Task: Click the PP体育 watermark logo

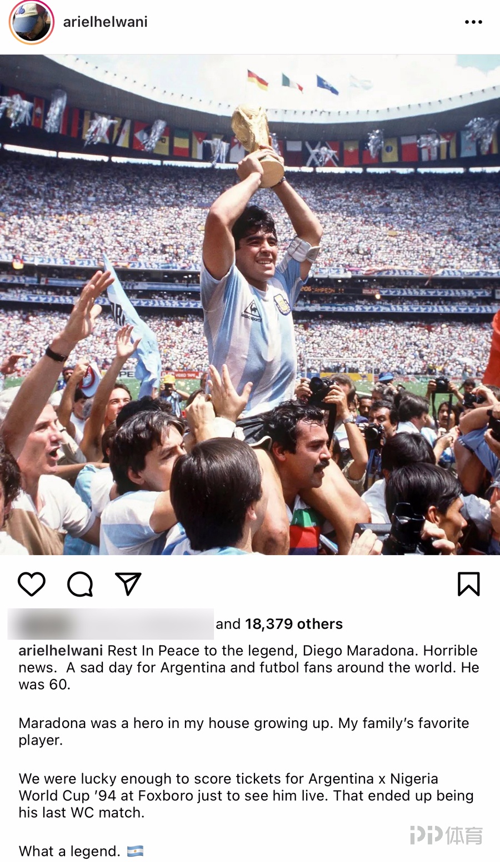Action: point(446,835)
